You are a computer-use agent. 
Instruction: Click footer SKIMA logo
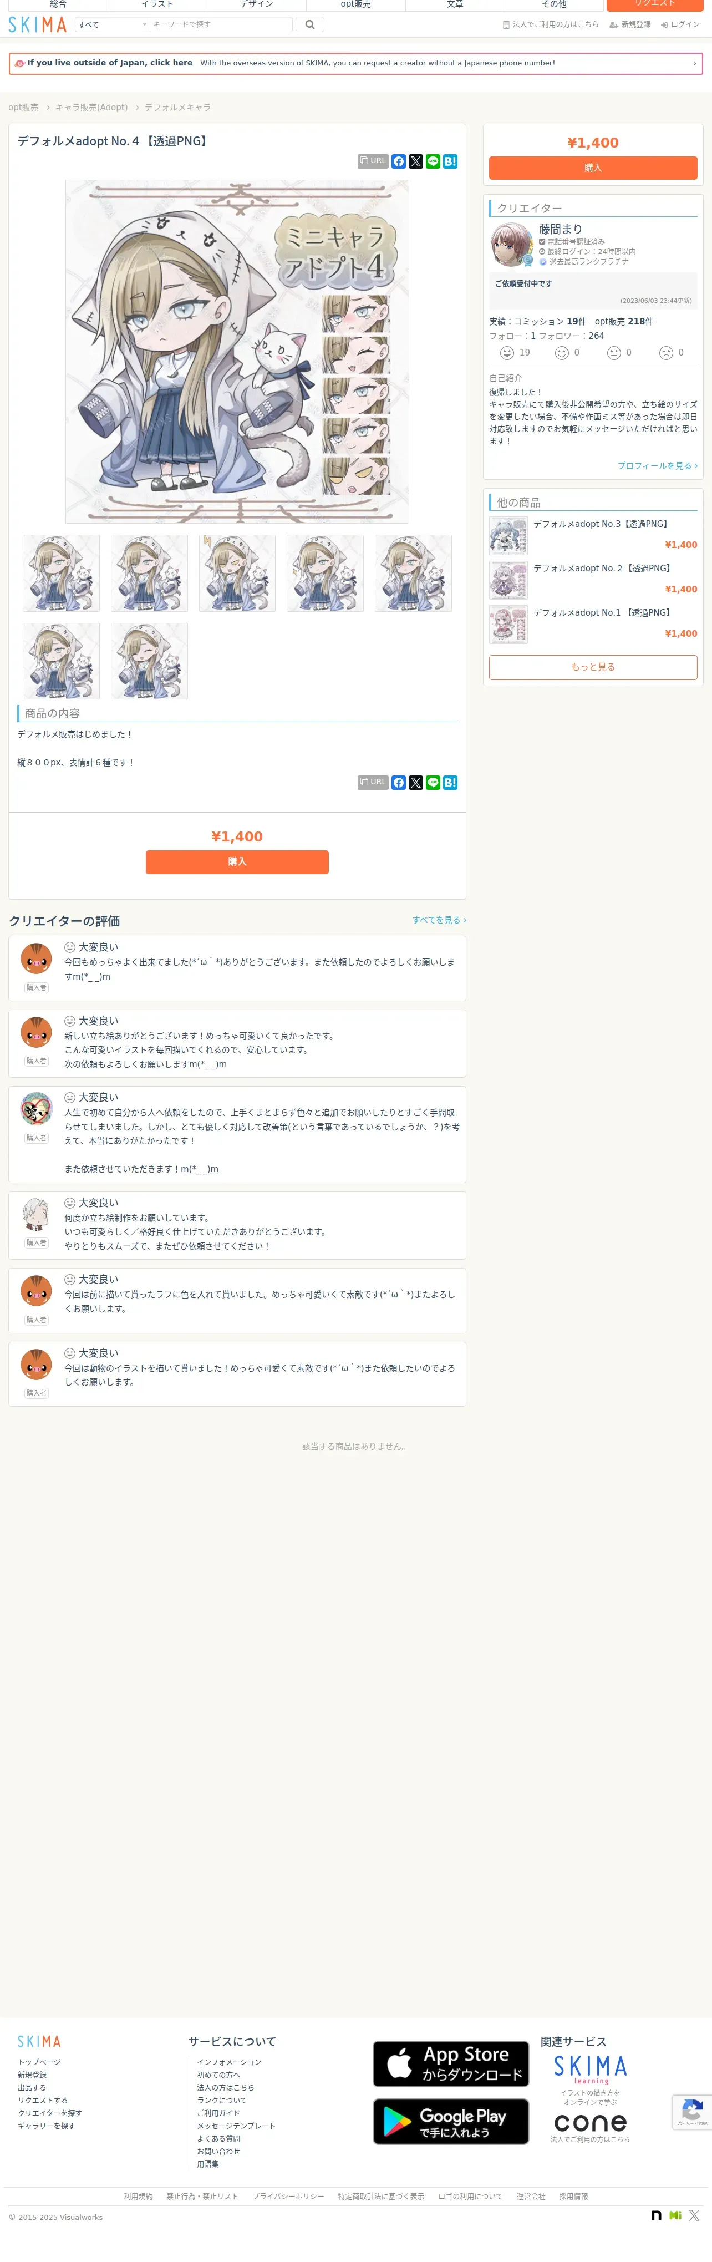pos(39,2042)
